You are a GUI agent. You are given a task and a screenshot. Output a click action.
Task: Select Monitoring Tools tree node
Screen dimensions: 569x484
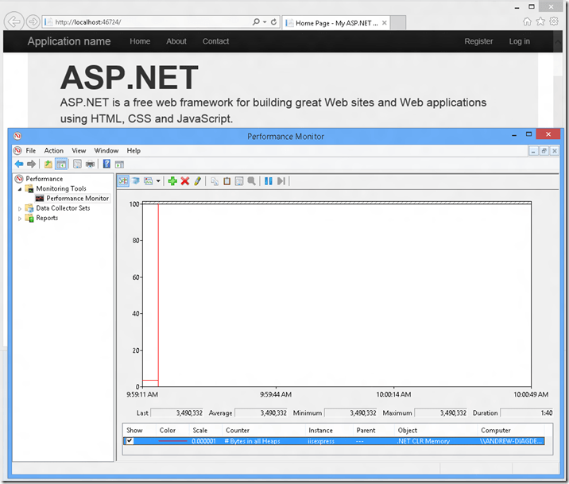[x=61, y=188]
